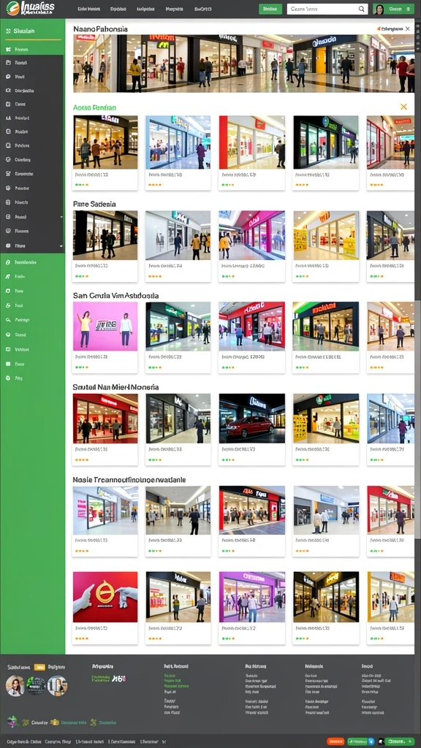This screenshot has height=748, width=421.
Task: Open the pink thumbnail with two women
Action: 105,327
